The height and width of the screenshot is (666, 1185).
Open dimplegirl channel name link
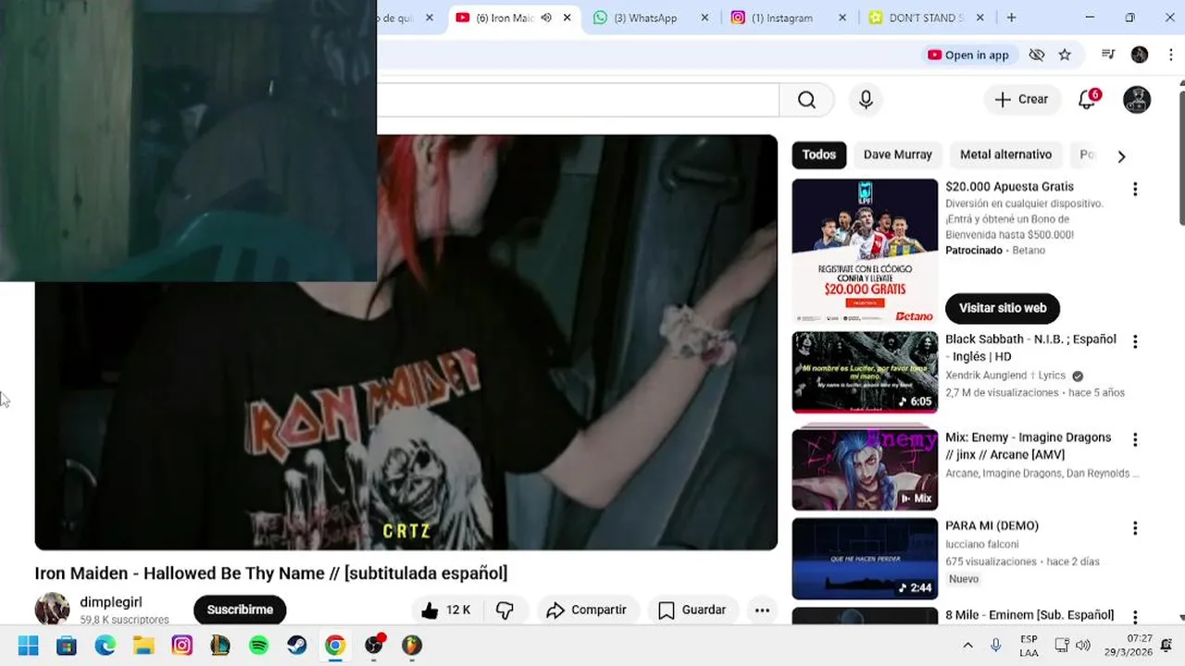111,602
